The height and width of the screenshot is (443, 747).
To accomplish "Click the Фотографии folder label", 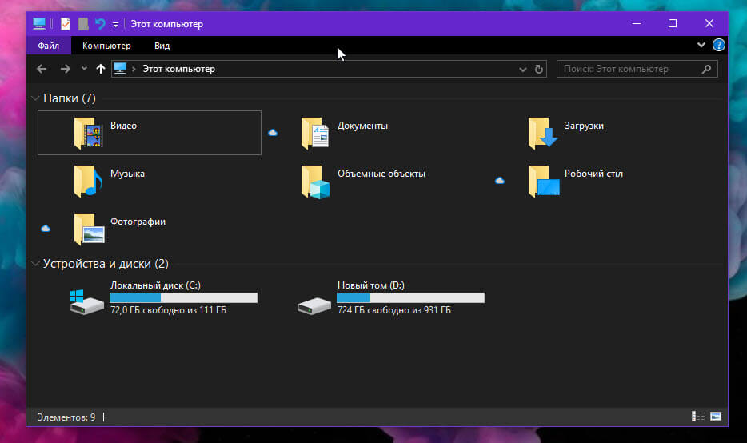I will pos(138,221).
